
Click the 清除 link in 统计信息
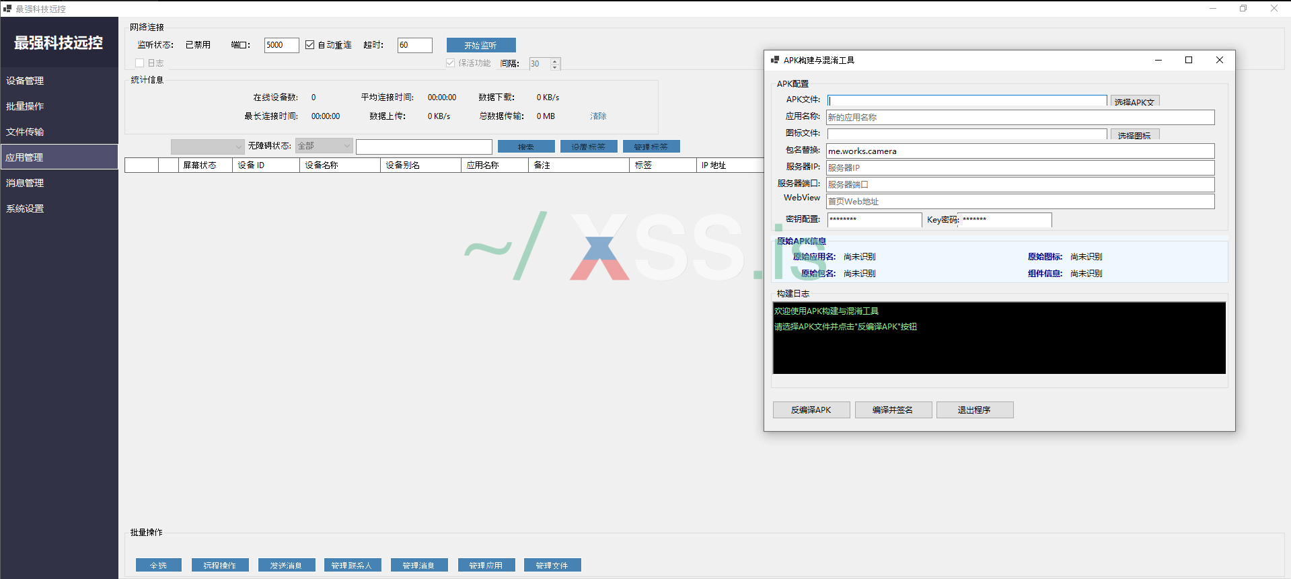[598, 116]
